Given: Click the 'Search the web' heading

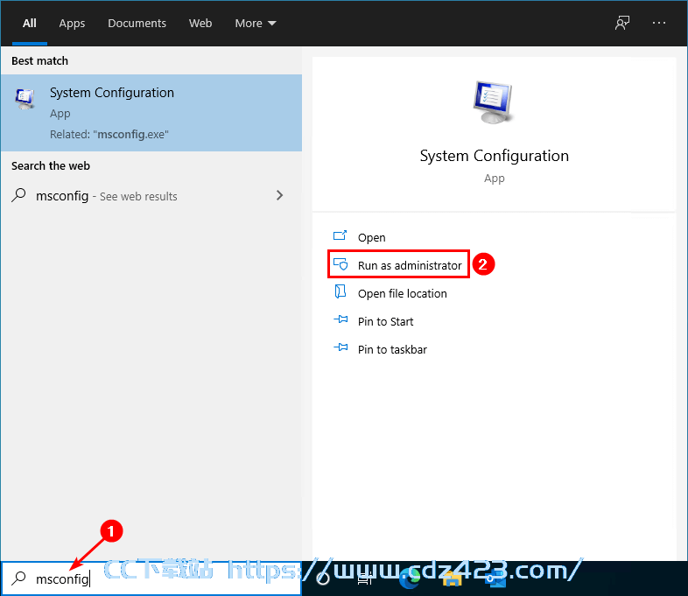Looking at the screenshot, I should point(51,165).
